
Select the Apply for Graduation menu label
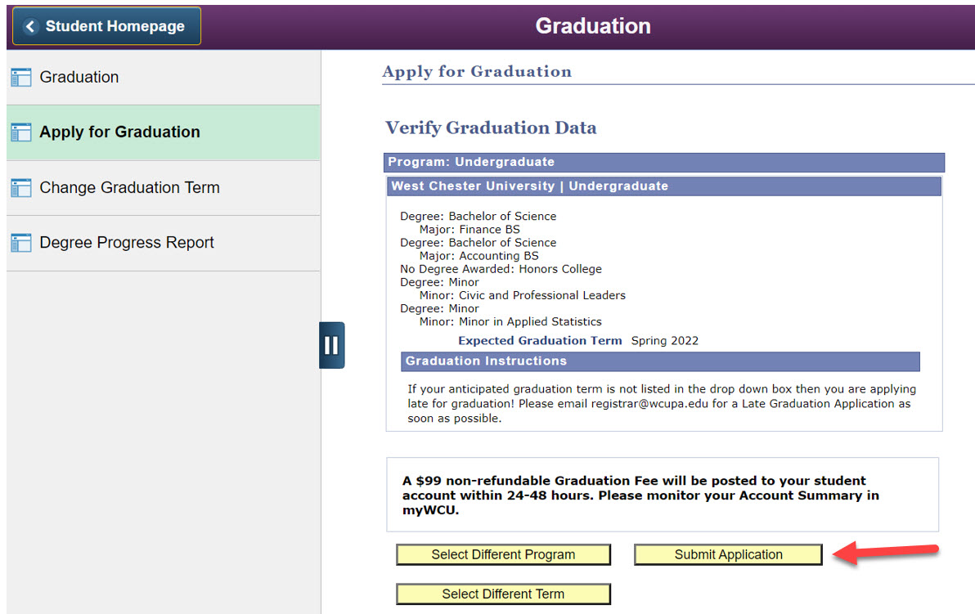[x=119, y=132]
